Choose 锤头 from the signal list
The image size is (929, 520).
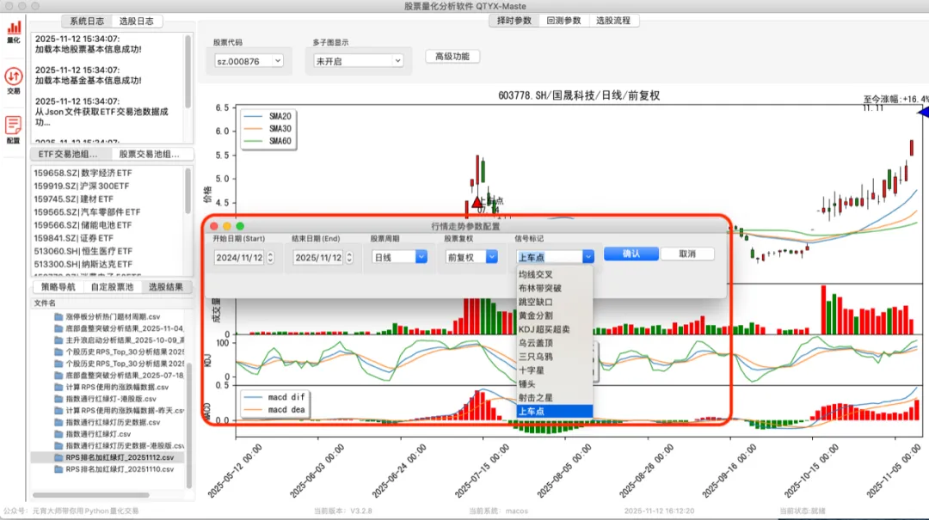pos(555,384)
